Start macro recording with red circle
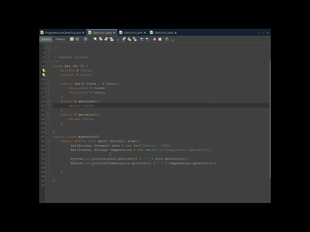 coord(155,39)
